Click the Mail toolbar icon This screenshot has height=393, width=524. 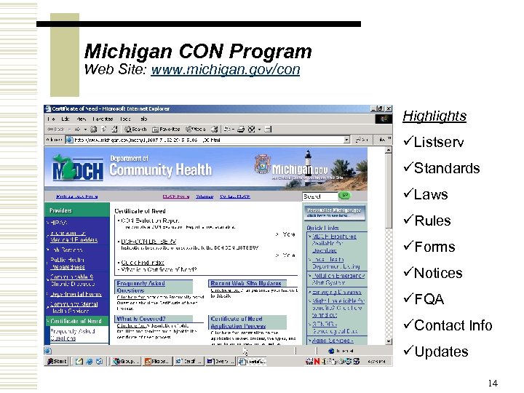point(227,130)
